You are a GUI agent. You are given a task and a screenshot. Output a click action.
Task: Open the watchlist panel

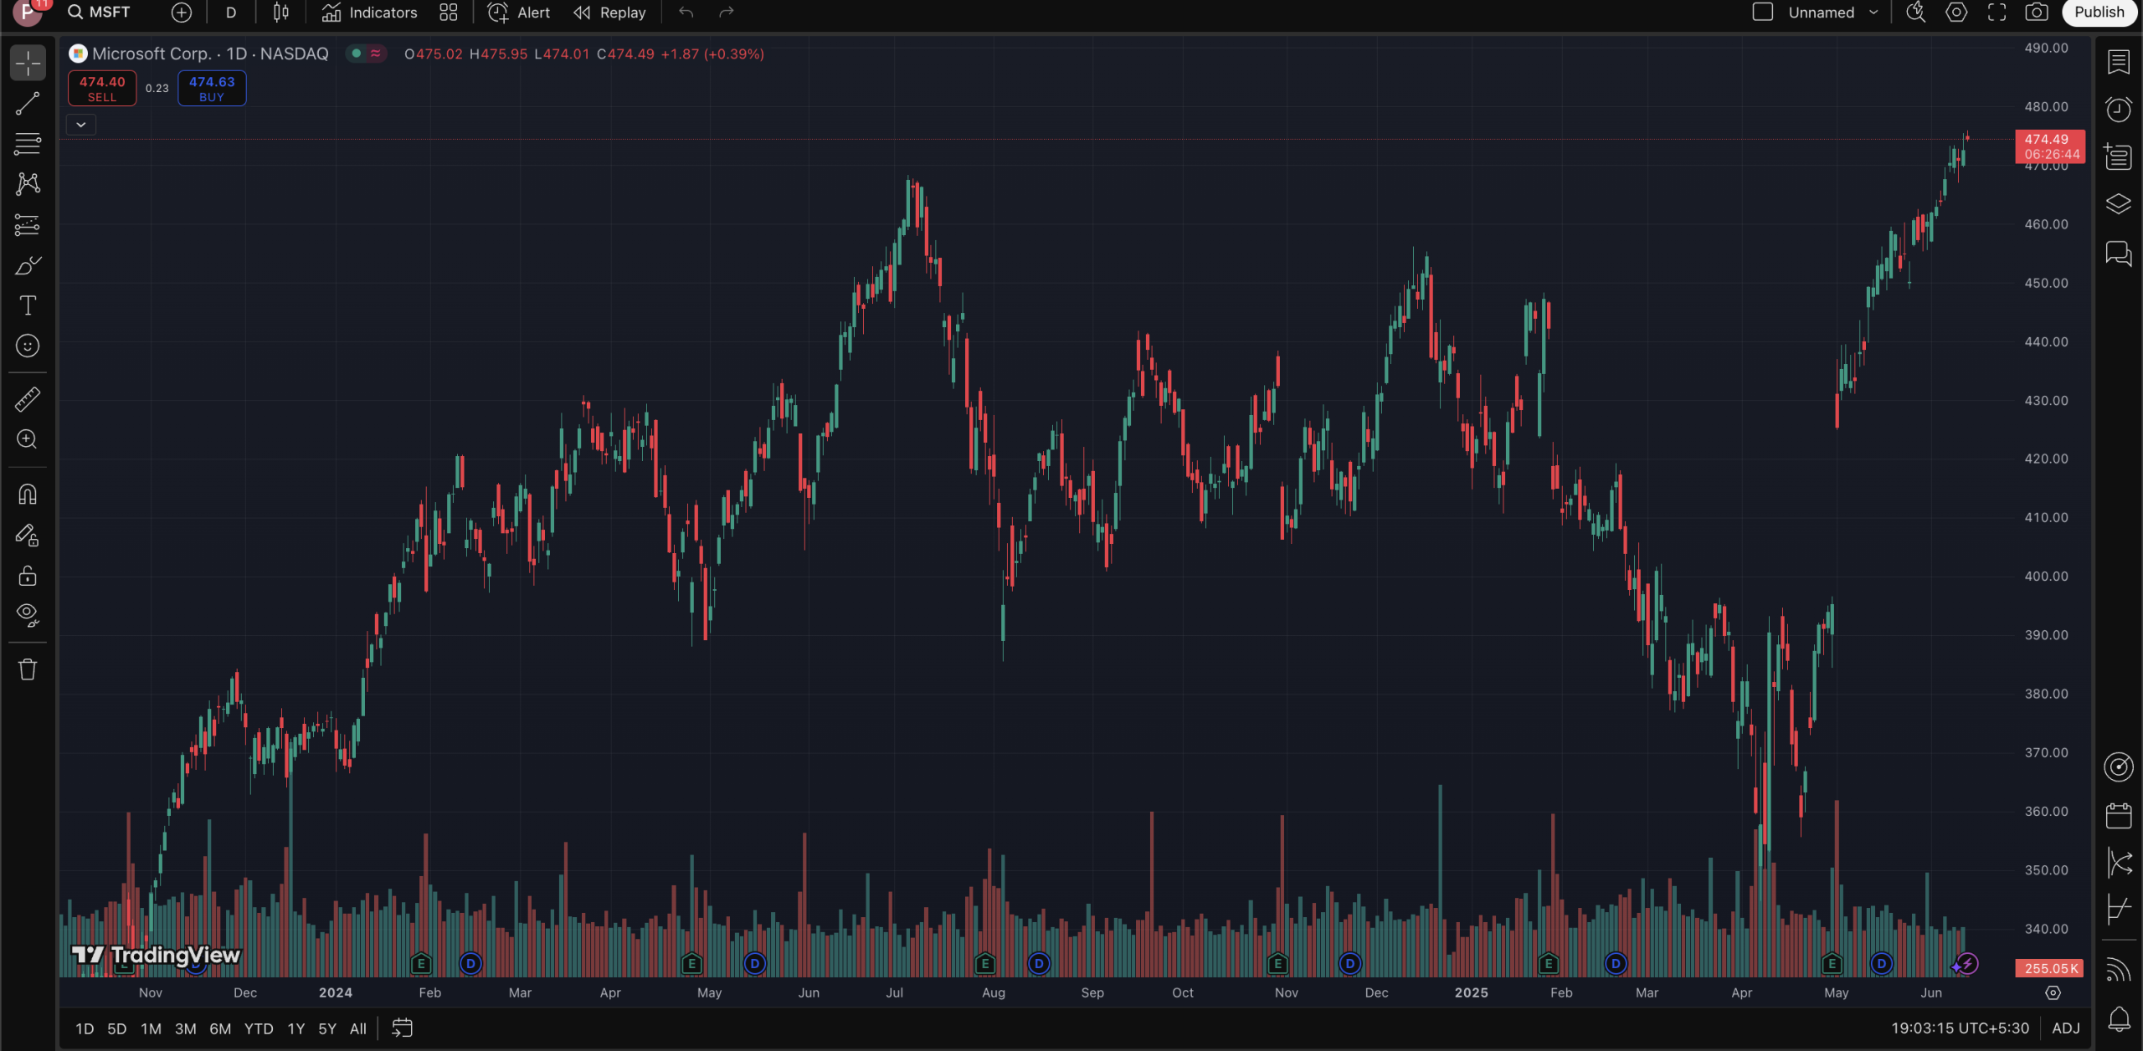[2119, 62]
